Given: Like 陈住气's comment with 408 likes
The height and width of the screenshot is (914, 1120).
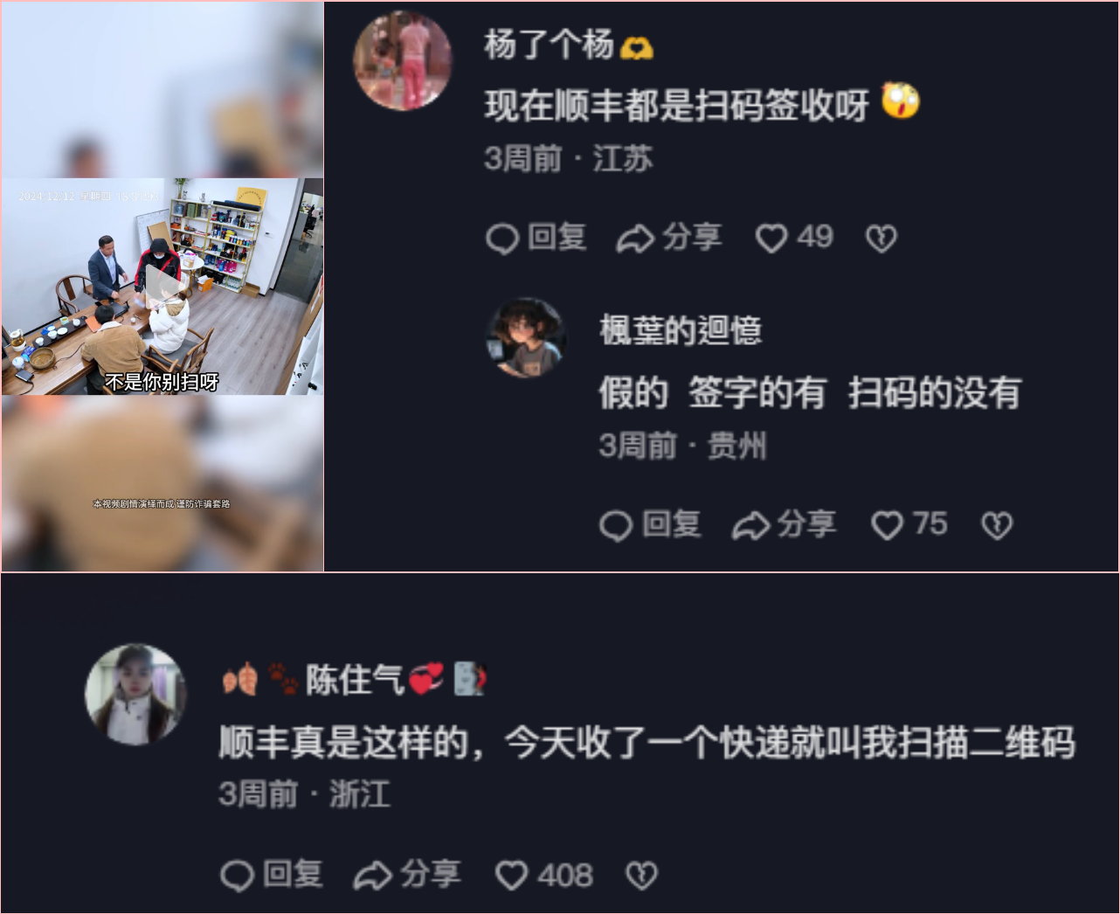Looking at the screenshot, I should click(543, 875).
